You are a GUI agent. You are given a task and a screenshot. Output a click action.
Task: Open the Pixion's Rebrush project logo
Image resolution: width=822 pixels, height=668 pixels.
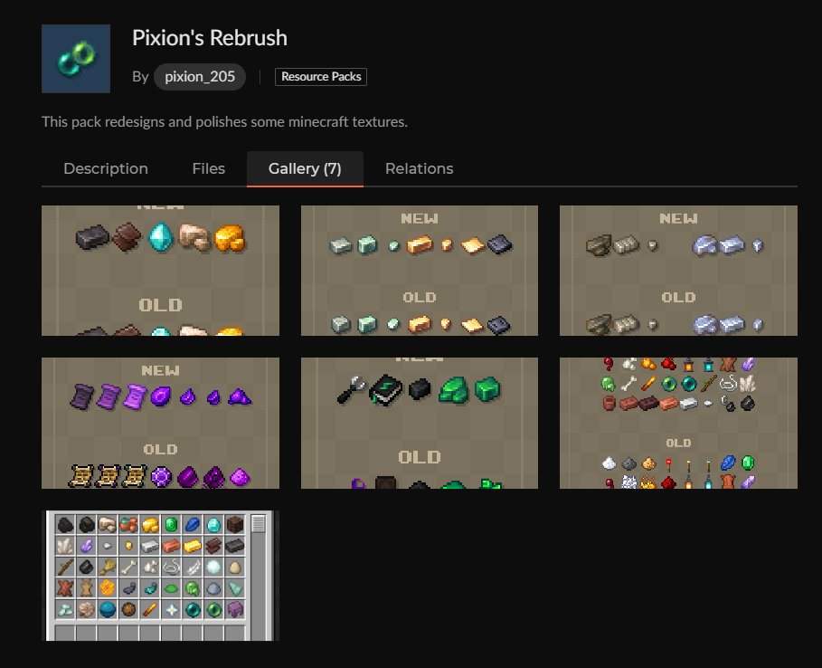point(76,59)
